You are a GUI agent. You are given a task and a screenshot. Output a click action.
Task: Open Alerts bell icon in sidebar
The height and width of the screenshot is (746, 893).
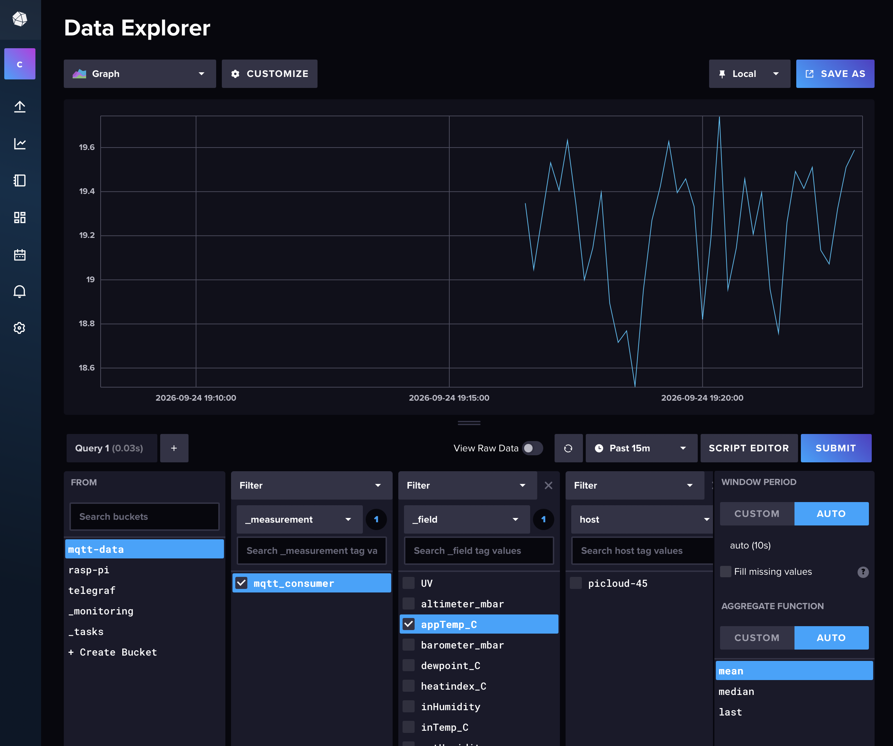tap(19, 291)
